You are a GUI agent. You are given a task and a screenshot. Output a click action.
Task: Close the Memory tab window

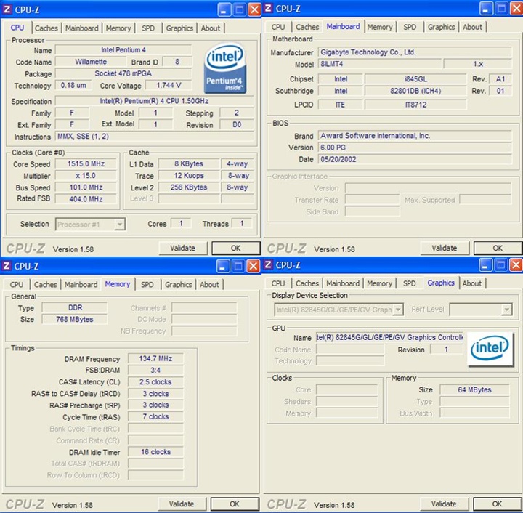254,266
